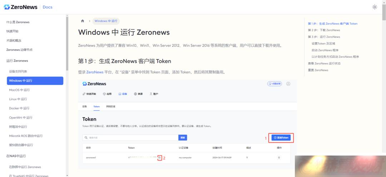Click the main page heading Windows 中 运行 Zeronews
This screenshot has width=386, height=177.
point(124,32)
